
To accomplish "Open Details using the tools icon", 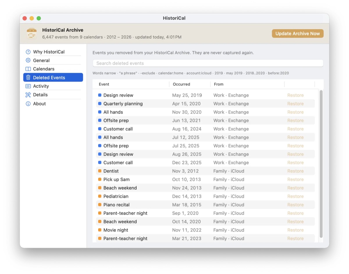I will (x=28, y=95).
